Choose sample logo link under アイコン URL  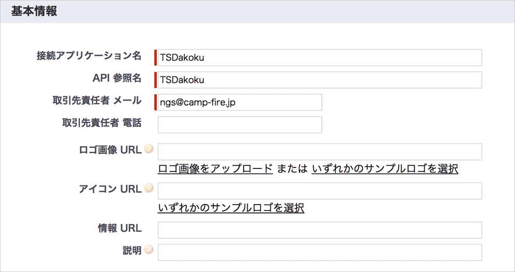[231, 208]
